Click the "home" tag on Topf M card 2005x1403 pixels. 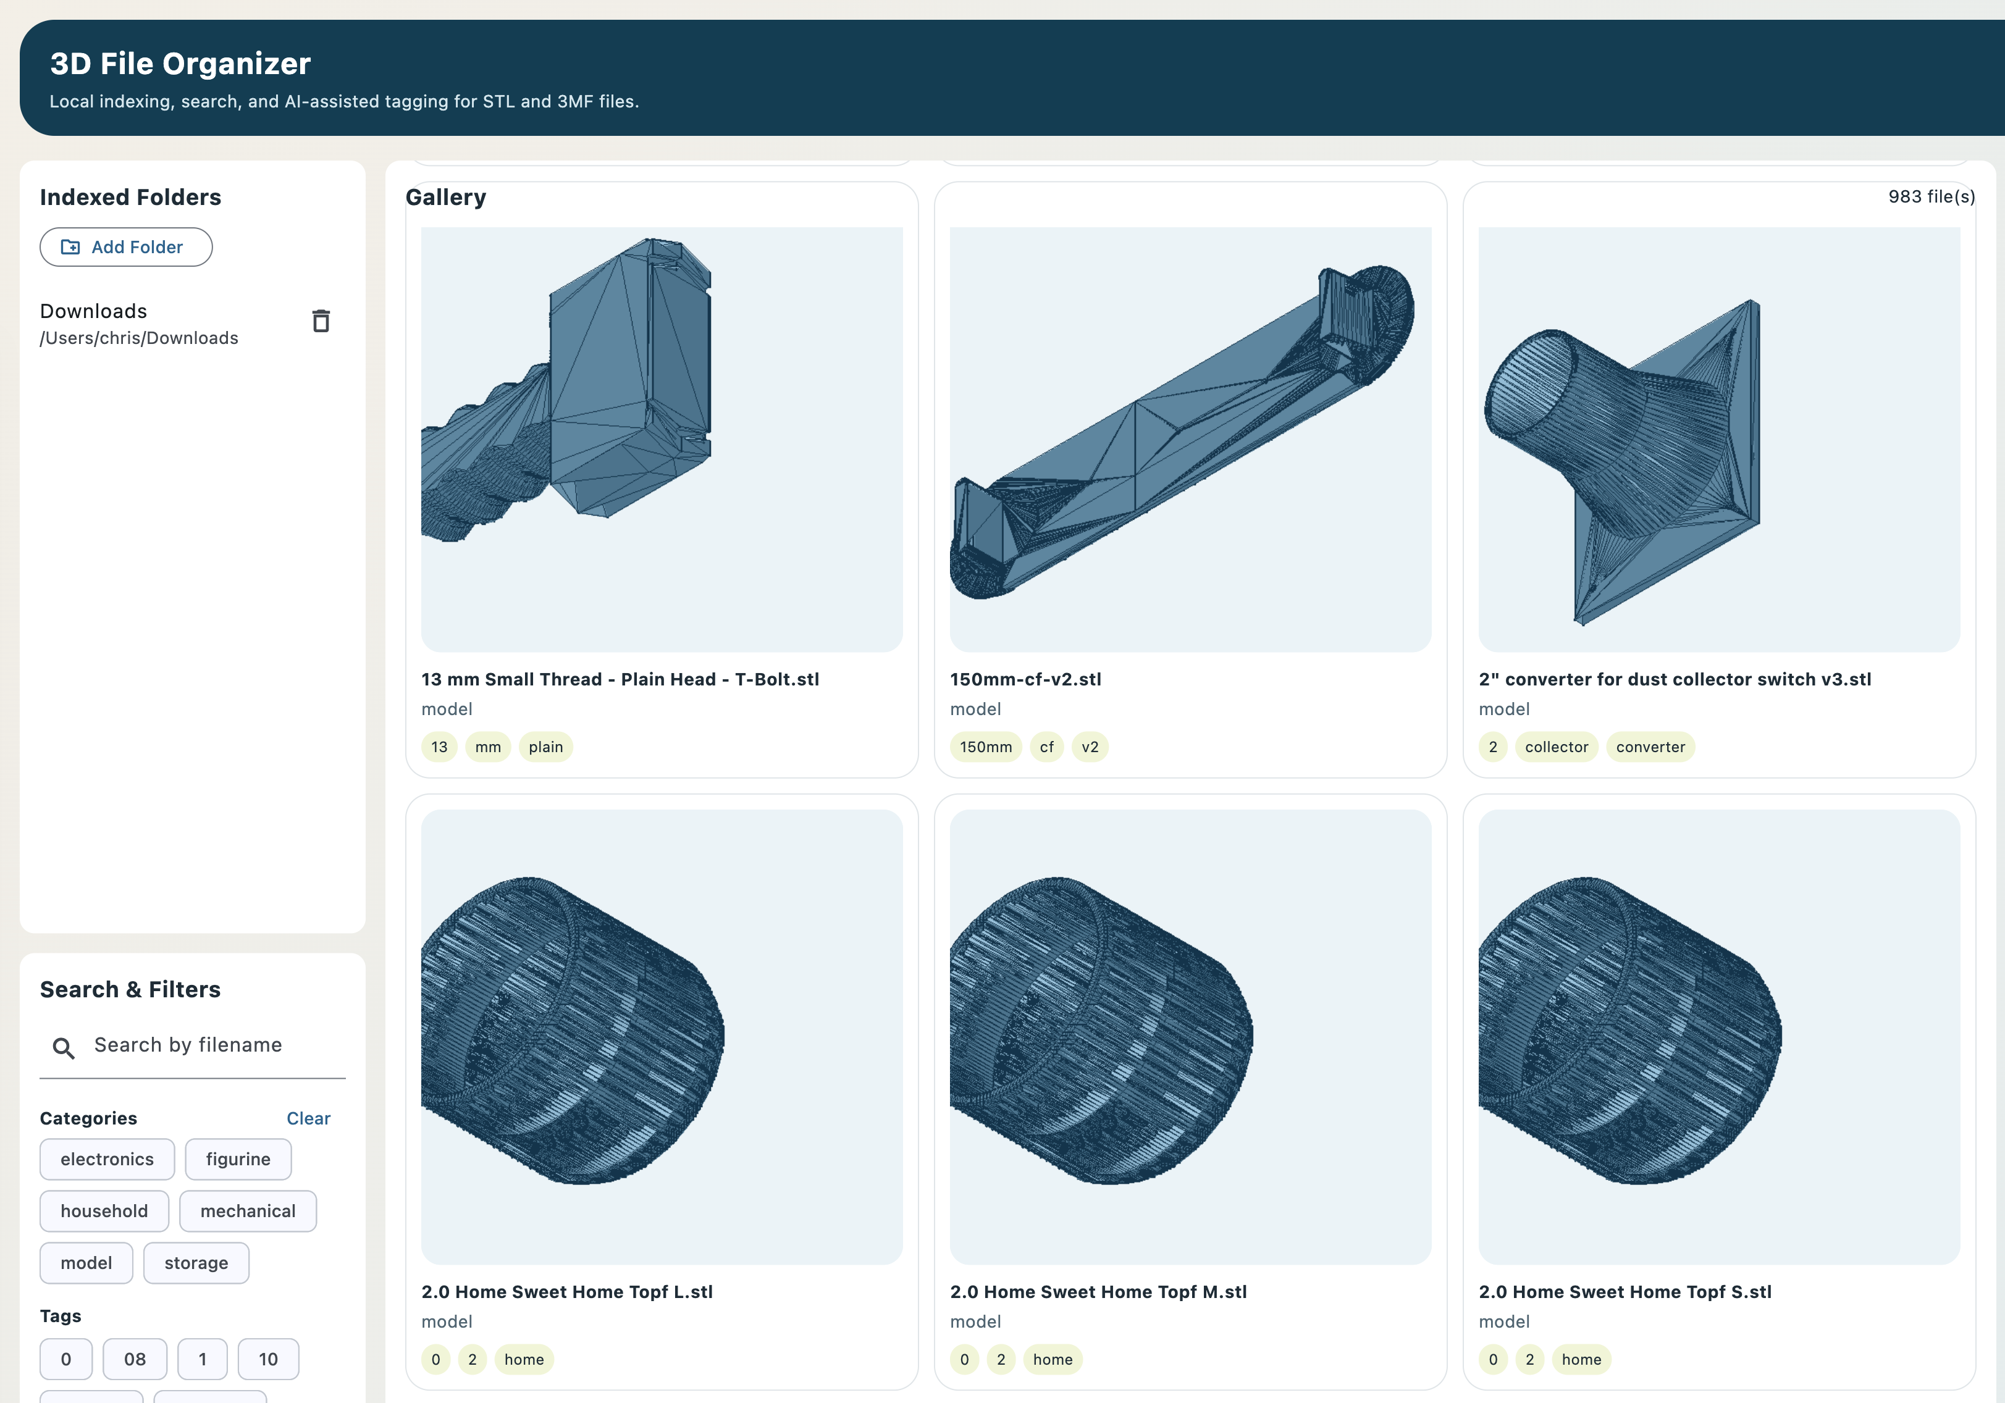1053,1359
